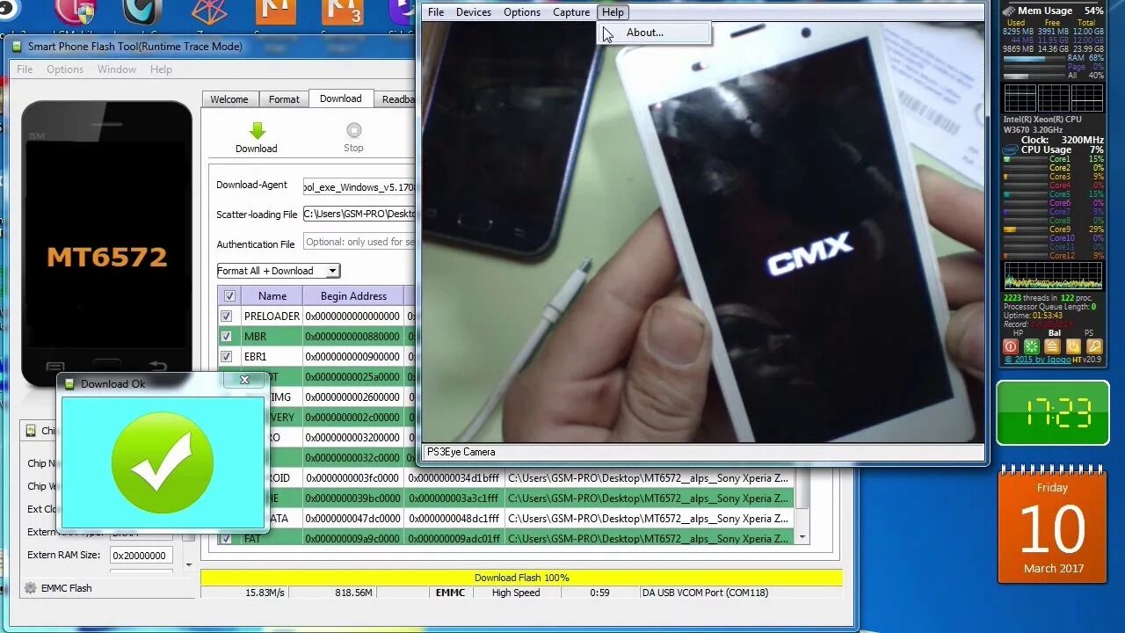Click the Extern RAM Size field
This screenshot has width=1125, height=633.
(141, 556)
